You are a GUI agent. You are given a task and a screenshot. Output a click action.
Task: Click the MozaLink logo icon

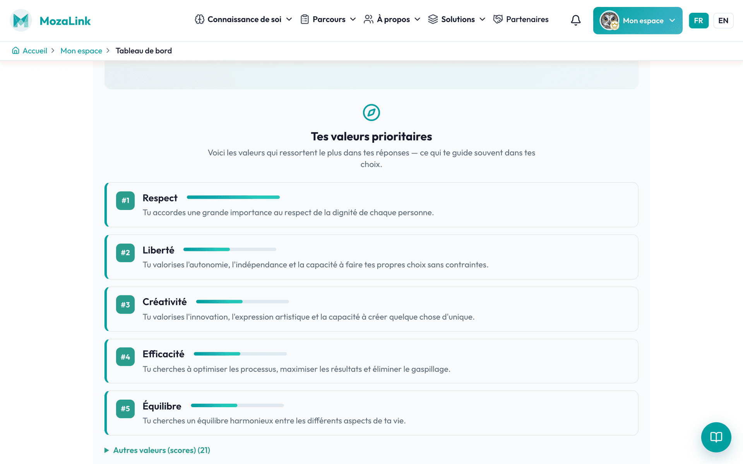(21, 20)
